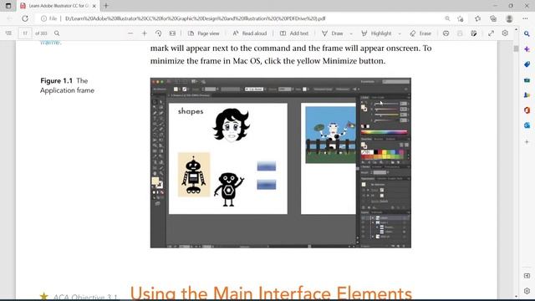The image size is (535, 301).
Task: Refresh the page
Action: tap(25, 18)
